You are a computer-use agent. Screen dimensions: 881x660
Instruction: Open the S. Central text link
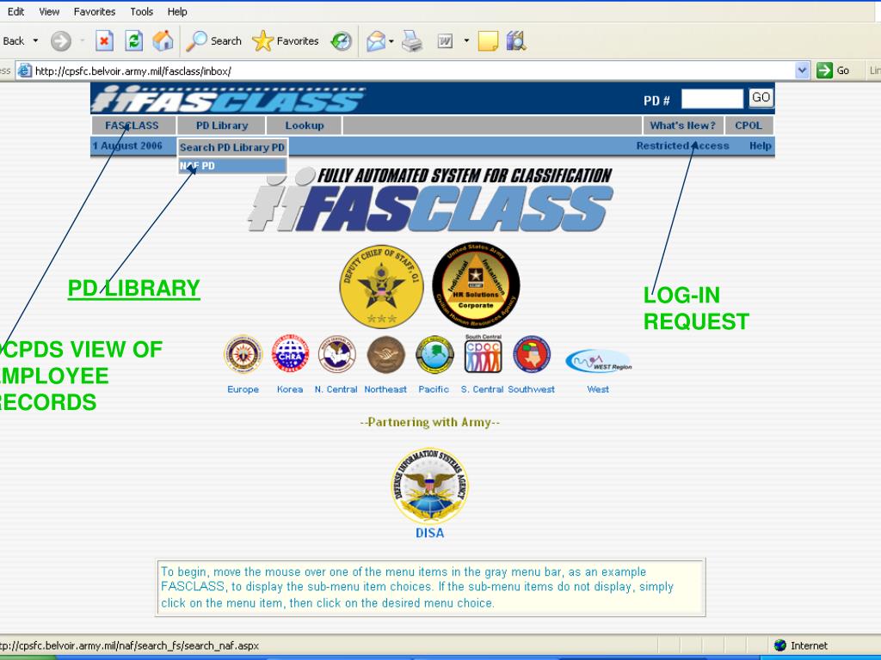482,389
